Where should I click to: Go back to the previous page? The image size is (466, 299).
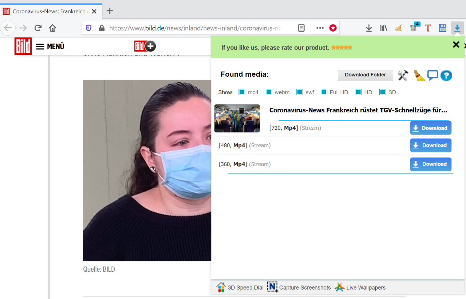point(8,28)
